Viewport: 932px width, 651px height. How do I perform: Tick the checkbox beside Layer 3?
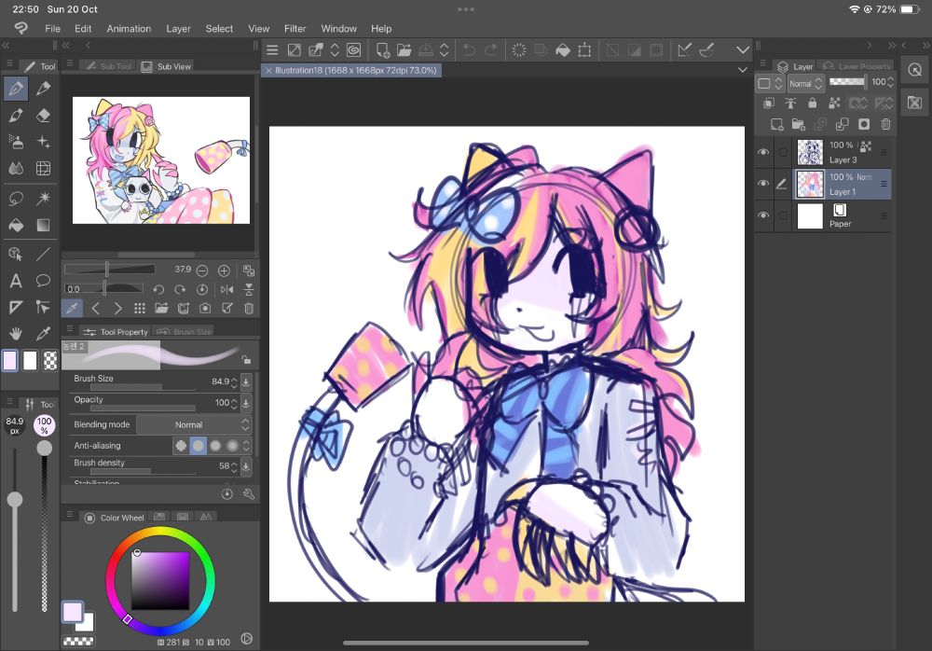[783, 152]
